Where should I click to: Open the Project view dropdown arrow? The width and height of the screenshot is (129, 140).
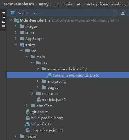[x=35, y=13]
